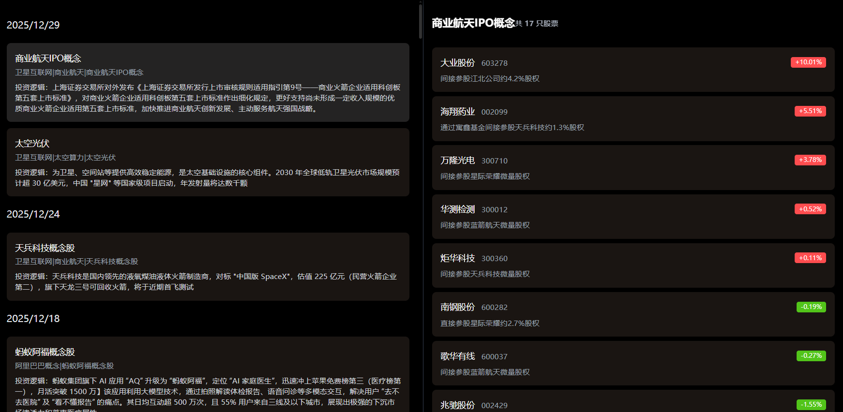Select 万隆光电 stock entry

pyautogui.click(x=633, y=168)
